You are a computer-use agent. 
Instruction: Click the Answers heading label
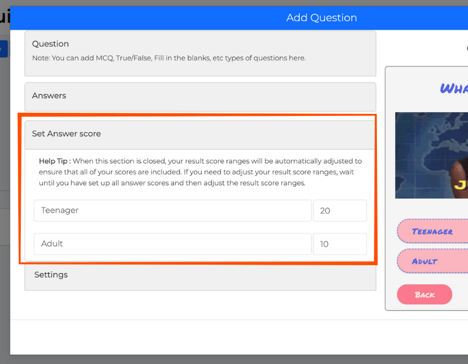click(x=49, y=96)
